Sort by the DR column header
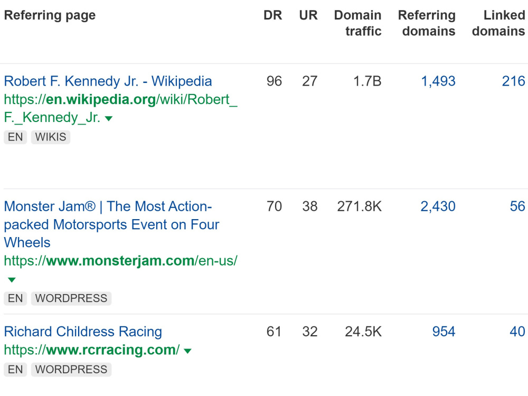Image resolution: width=528 pixels, height=396 pixels. (x=273, y=15)
